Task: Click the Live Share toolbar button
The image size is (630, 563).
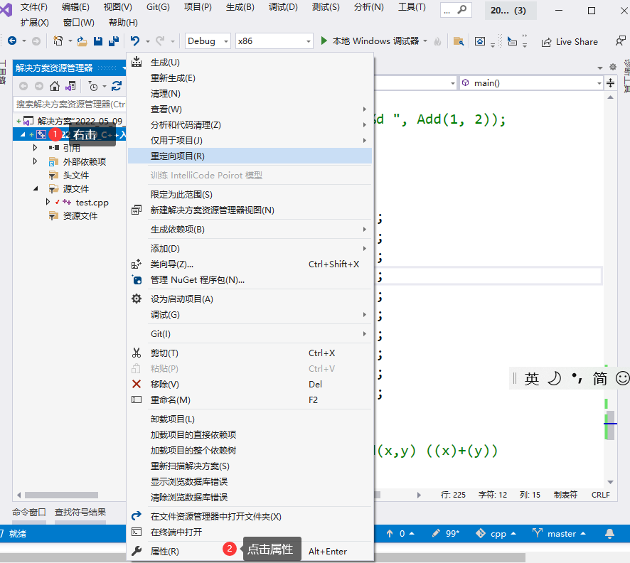Action: point(570,41)
